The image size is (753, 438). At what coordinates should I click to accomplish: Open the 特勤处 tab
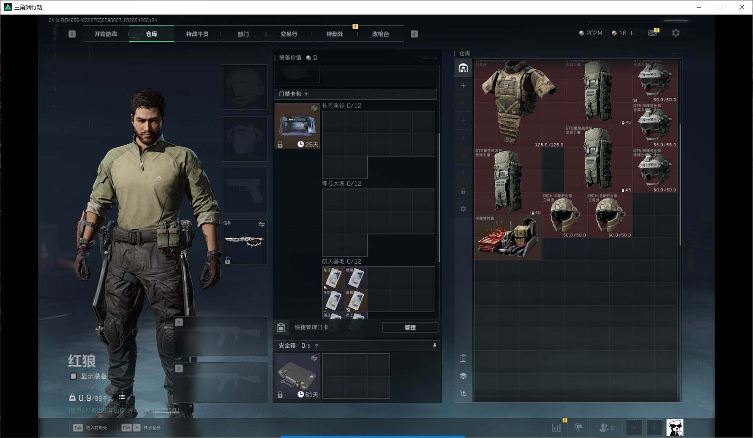point(335,34)
